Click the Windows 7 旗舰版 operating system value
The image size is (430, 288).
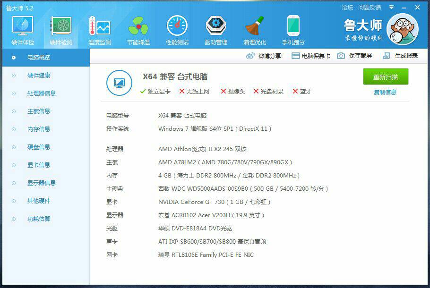tap(215, 129)
